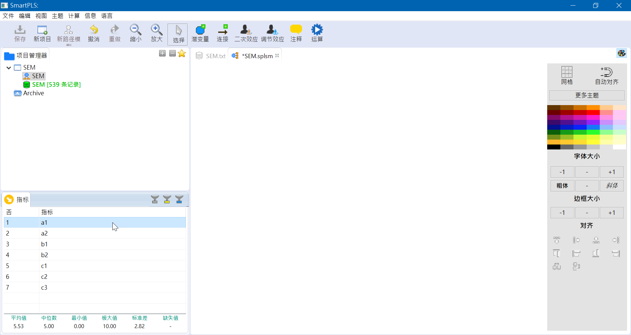Click the 平均值 statistic label
The height and width of the screenshot is (335, 631).
click(x=19, y=318)
